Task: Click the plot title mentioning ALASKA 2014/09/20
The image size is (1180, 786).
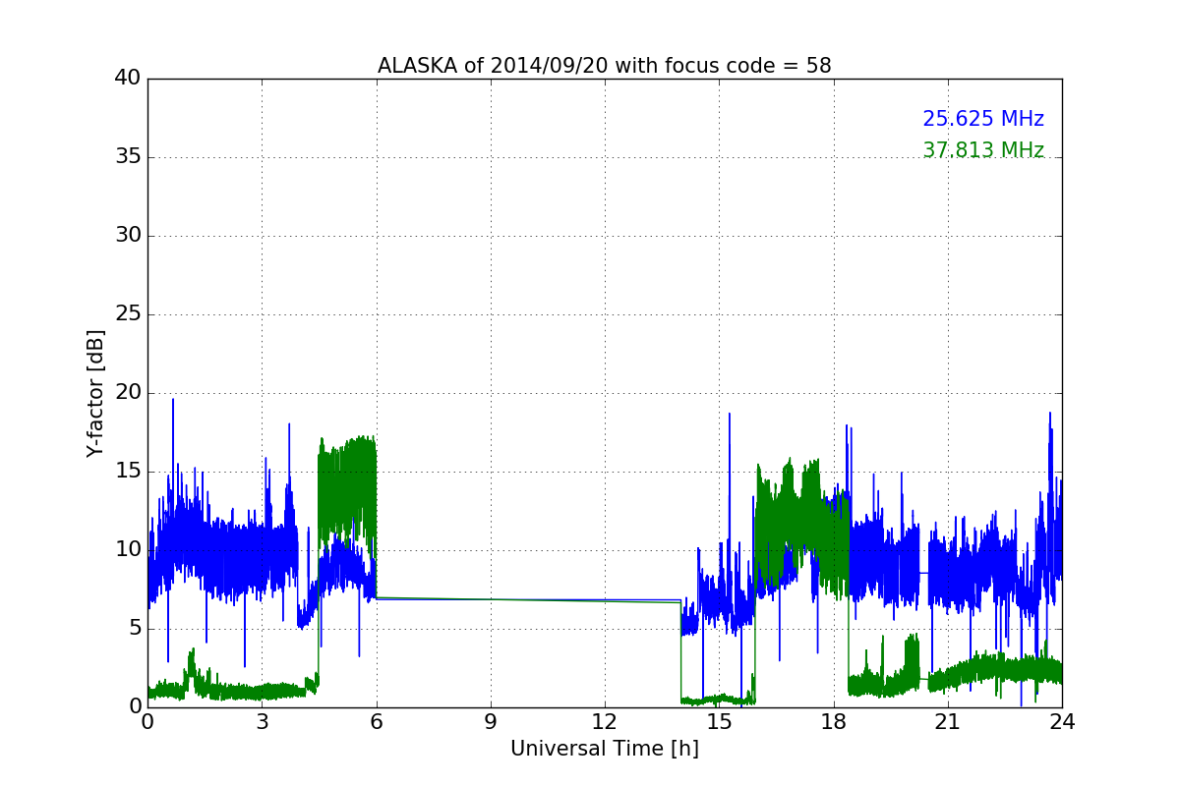Action: click(604, 66)
